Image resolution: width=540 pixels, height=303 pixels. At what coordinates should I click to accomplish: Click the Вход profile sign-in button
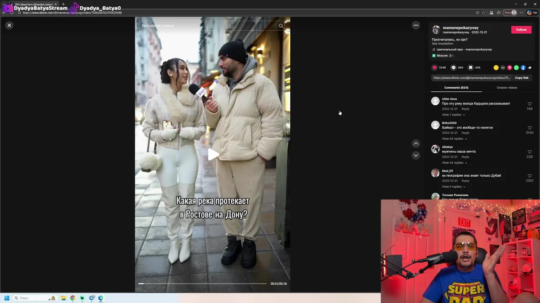(510, 13)
